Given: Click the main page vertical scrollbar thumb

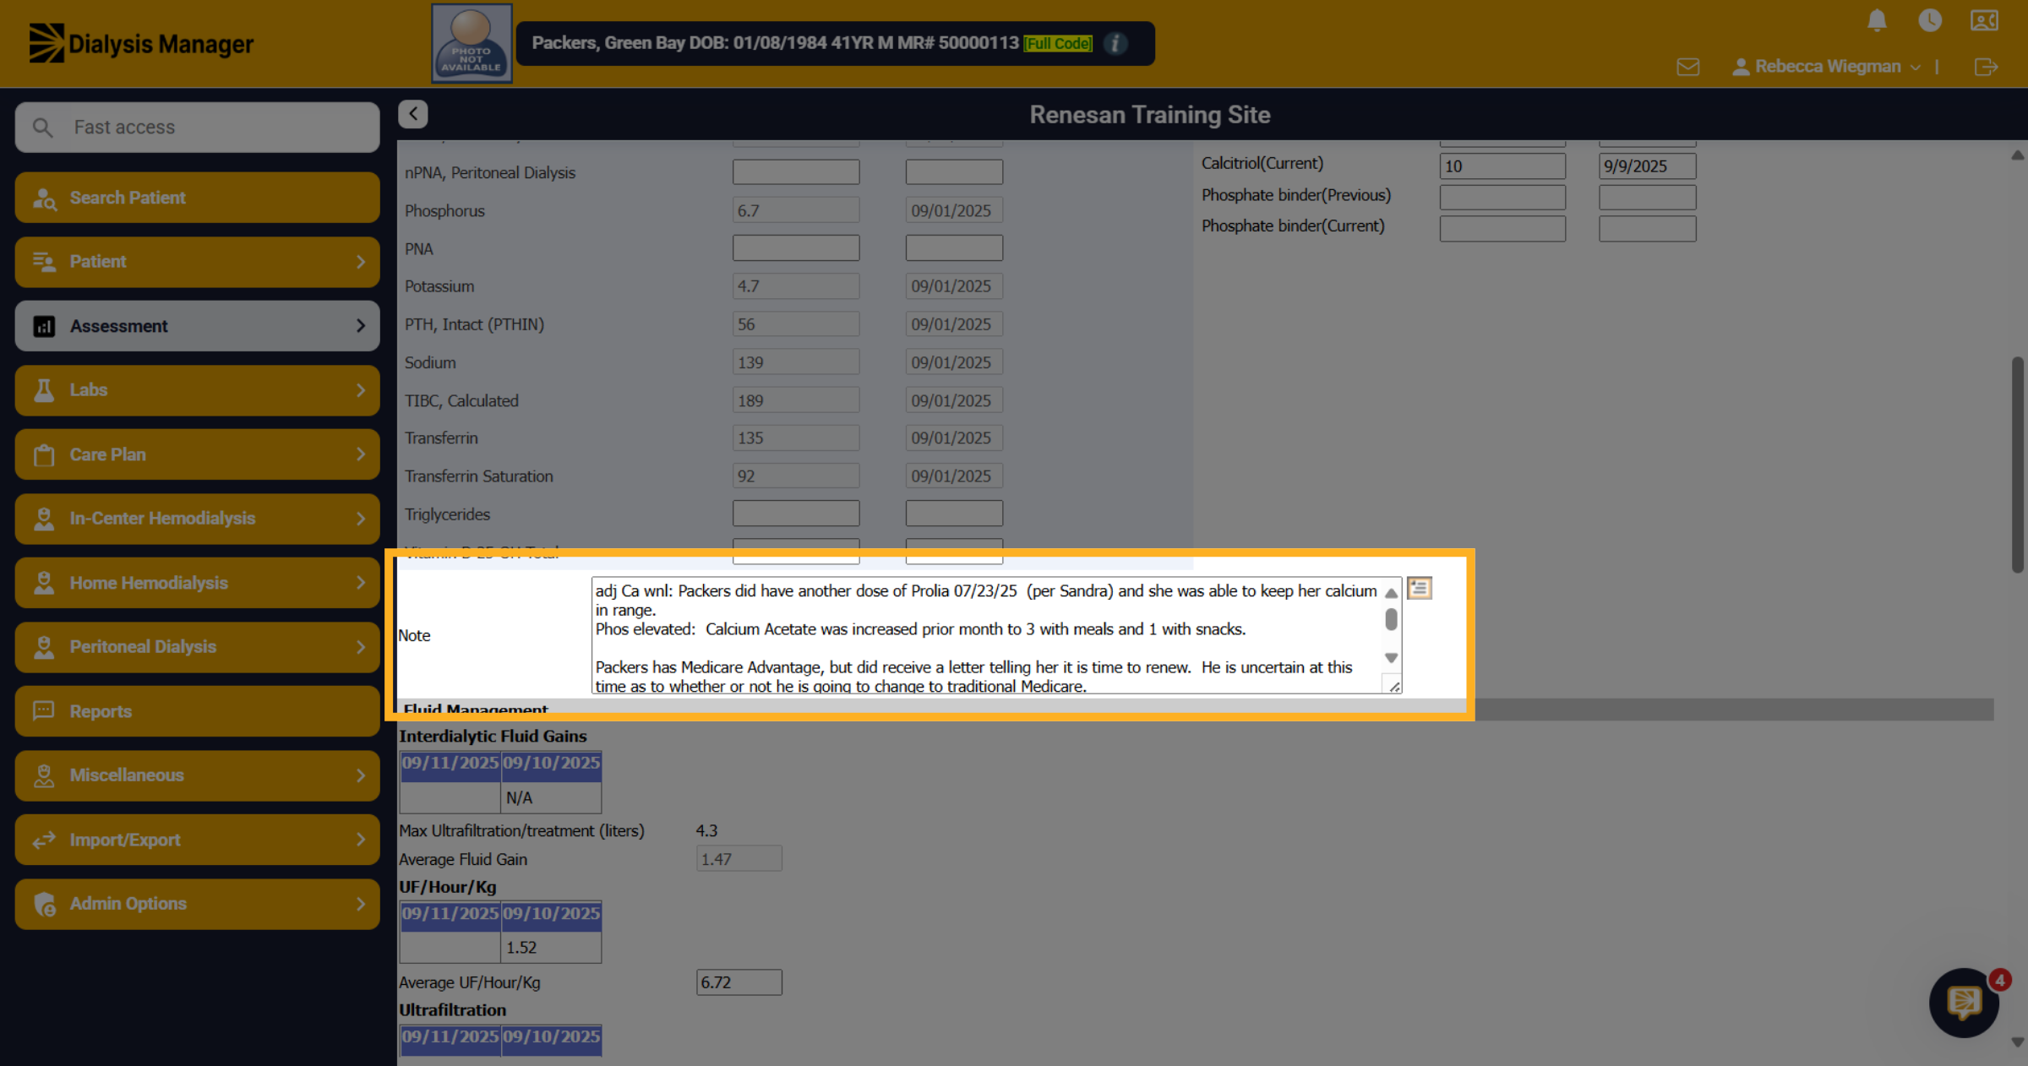Looking at the screenshot, I should tap(2017, 465).
